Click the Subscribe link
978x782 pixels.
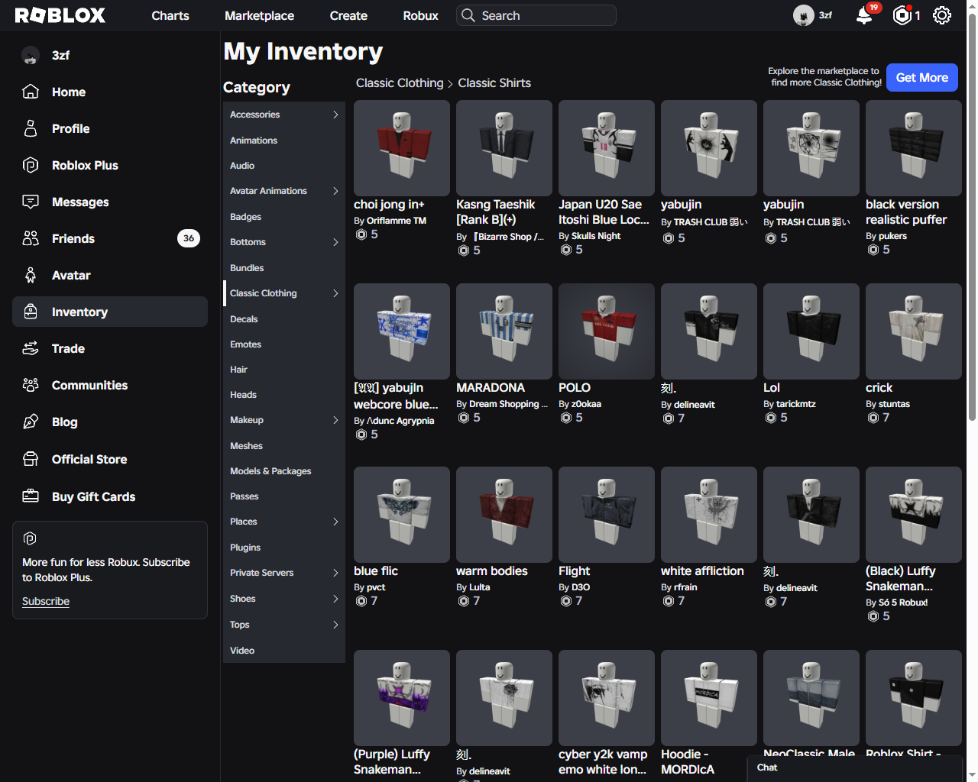tap(46, 601)
